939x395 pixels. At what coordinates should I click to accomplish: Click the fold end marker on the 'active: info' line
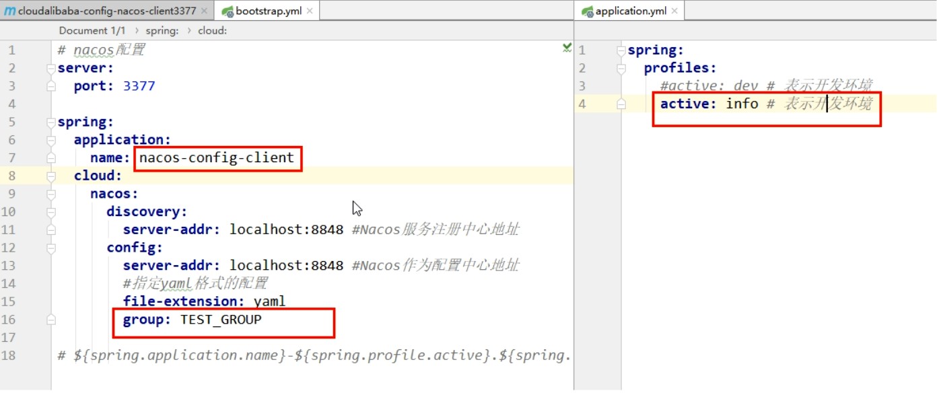622,104
